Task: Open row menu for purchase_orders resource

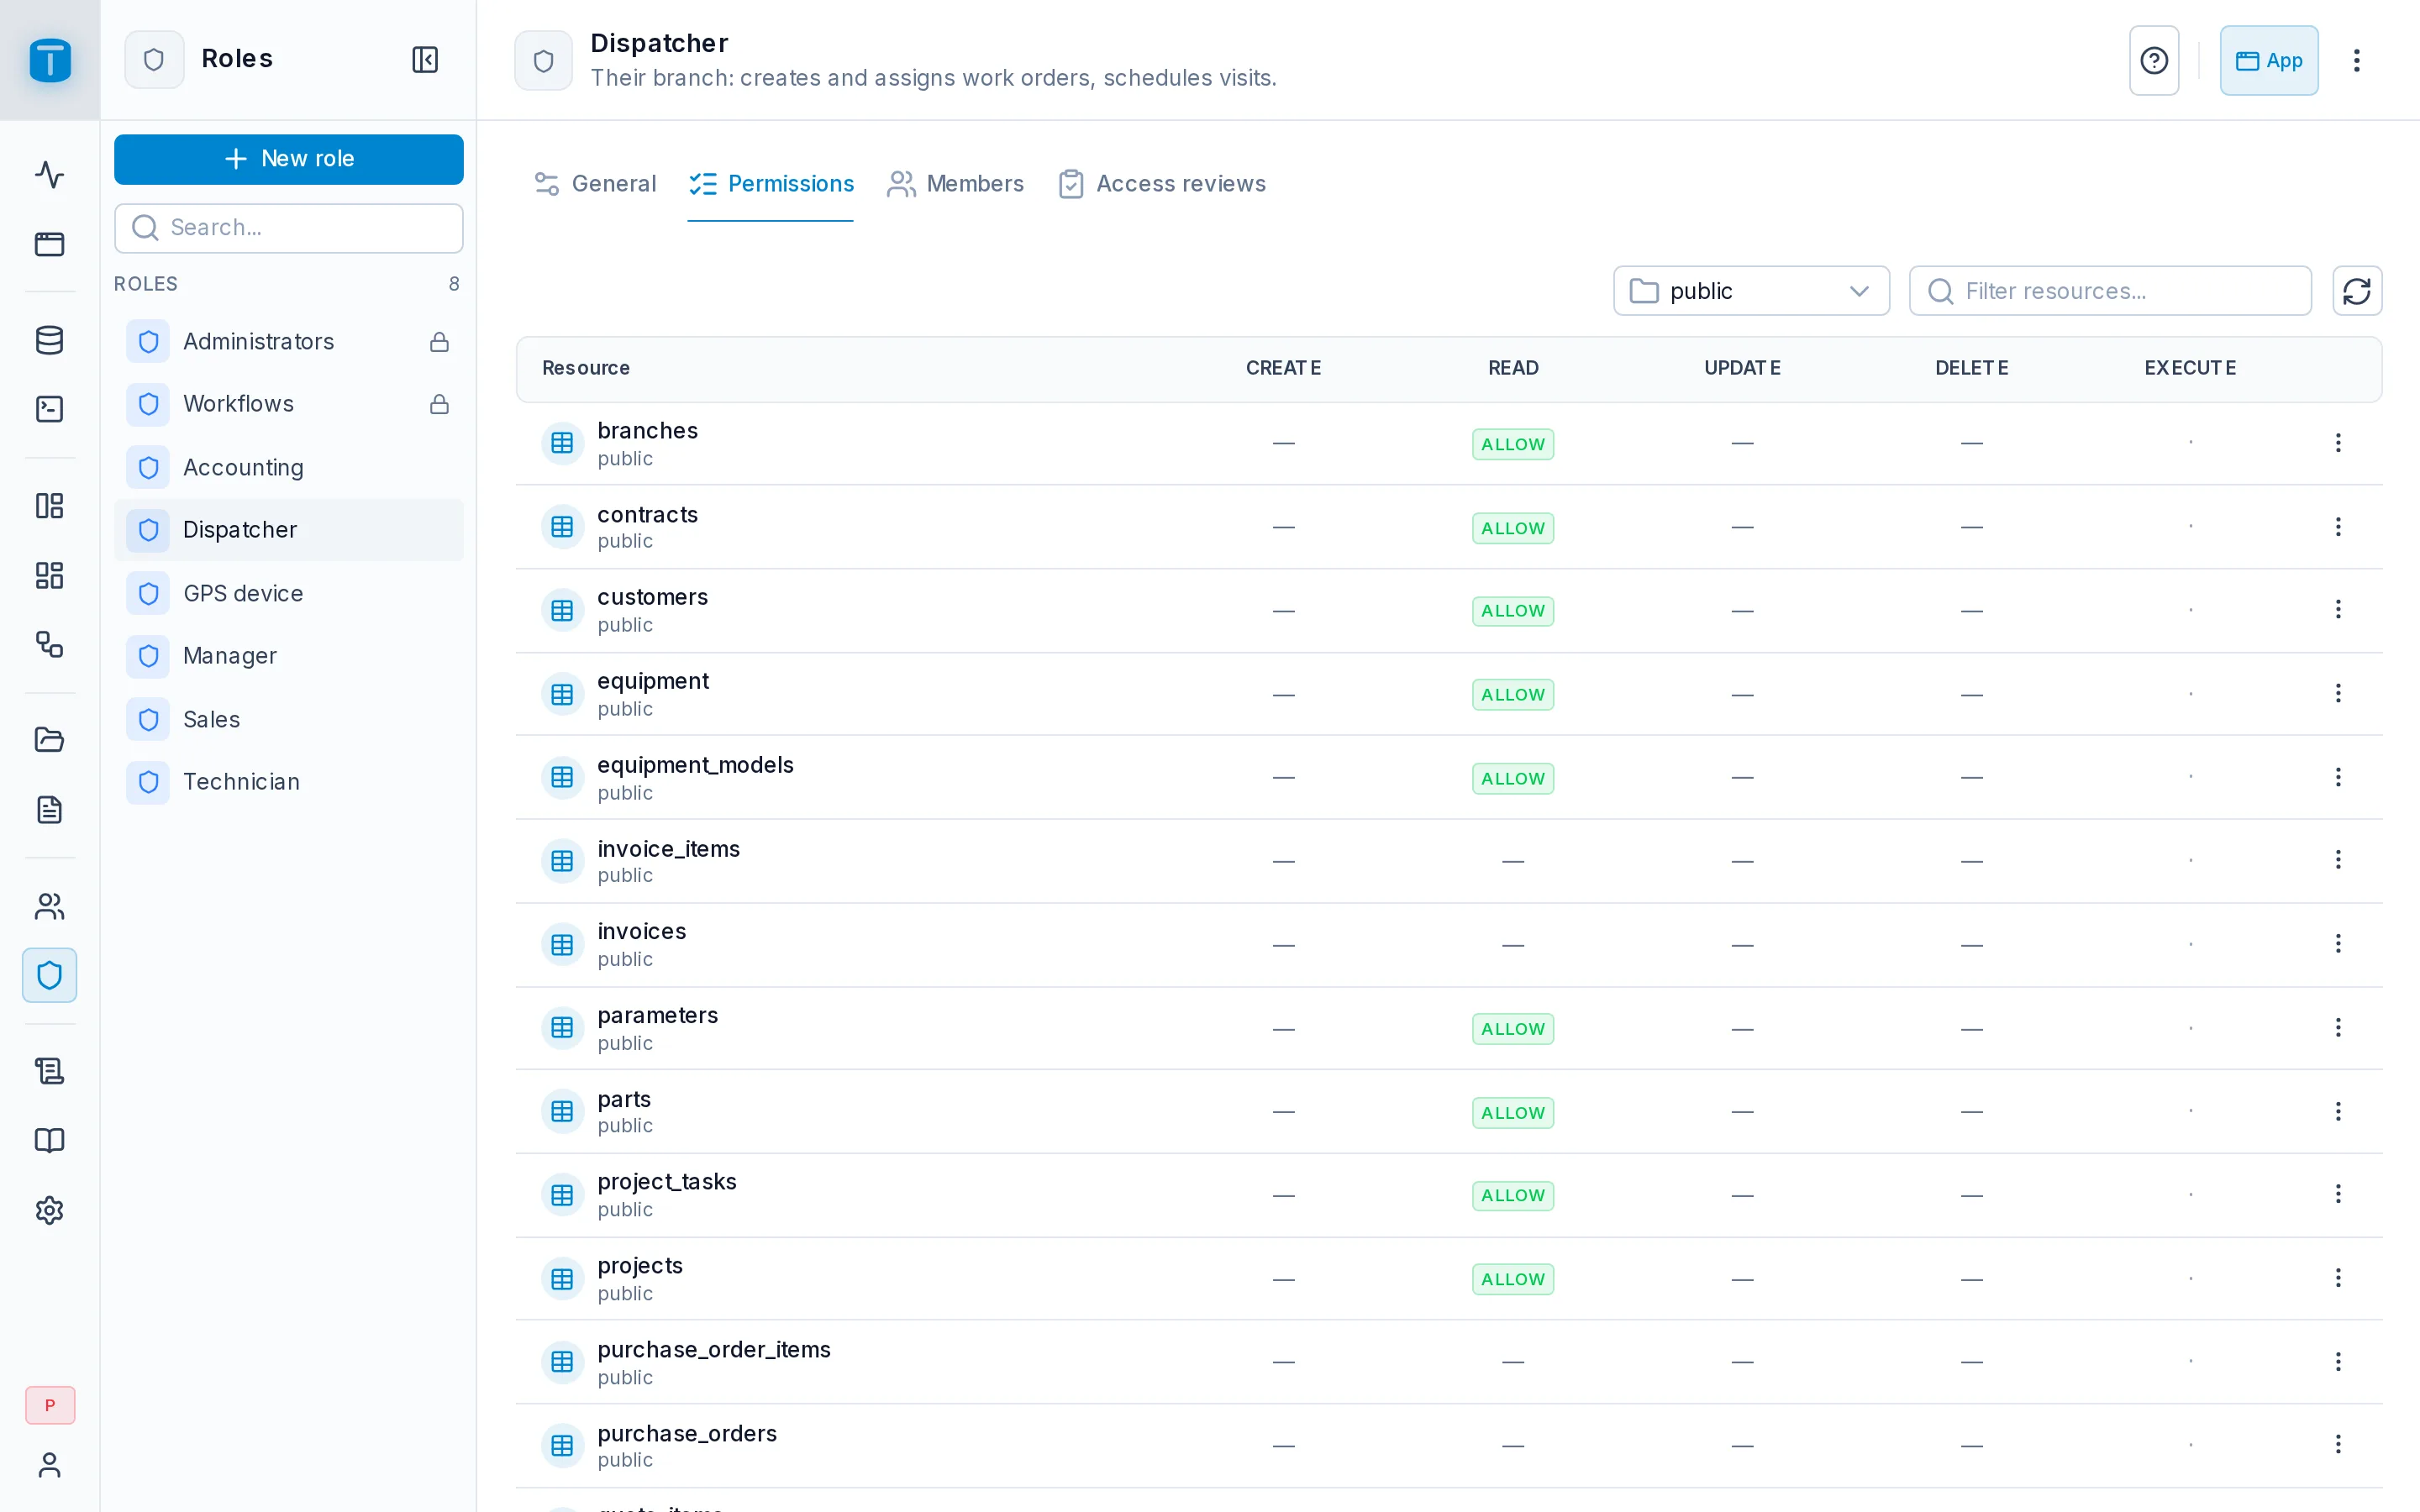Action: [2338, 1444]
